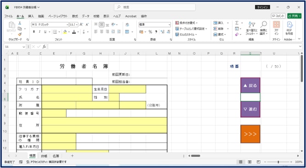The width and height of the screenshot is (306, 168).
Task: Click the AutoSum sigma icon
Action: (x=237, y=23)
